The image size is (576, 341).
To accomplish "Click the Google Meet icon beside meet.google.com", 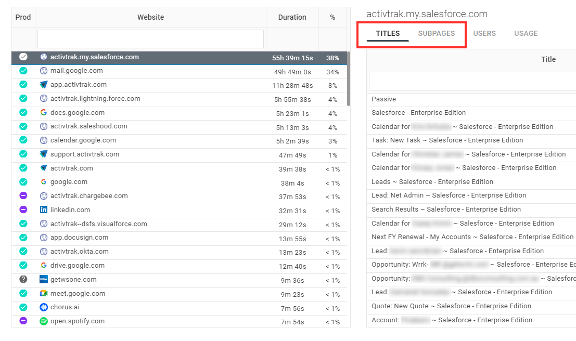I will (x=44, y=293).
